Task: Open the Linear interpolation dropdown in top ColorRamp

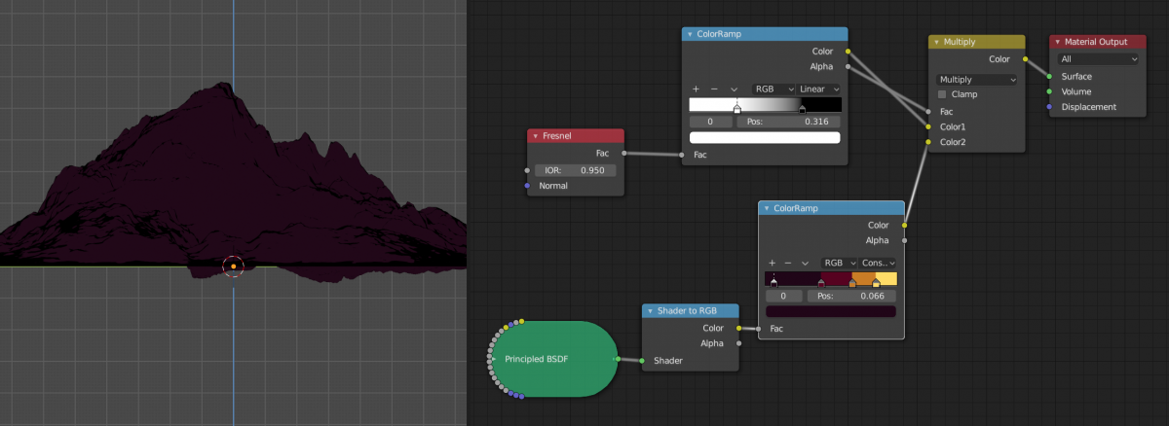Action: 818,89
